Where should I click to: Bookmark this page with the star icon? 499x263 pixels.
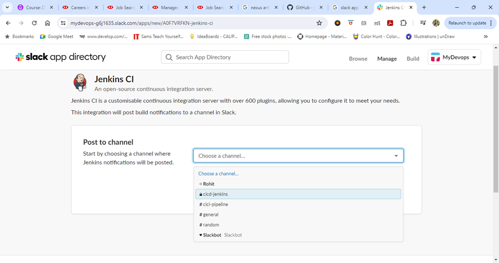click(319, 23)
